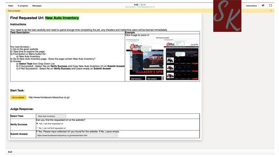Click the Exit button
Viewport: 279px width, 157px height.
[x=10, y=152]
